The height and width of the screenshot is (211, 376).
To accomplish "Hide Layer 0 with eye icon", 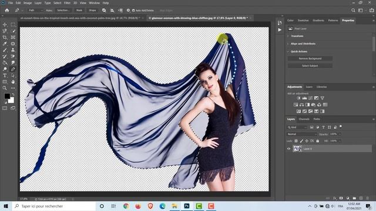I will [x=288, y=148].
